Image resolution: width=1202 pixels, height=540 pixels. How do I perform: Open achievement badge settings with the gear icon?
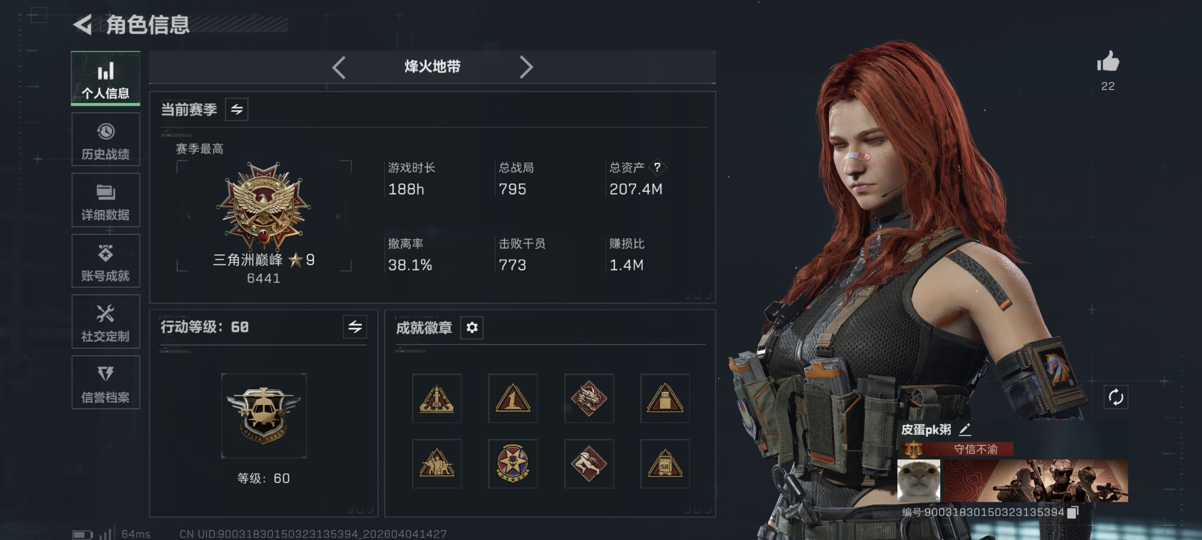(472, 327)
